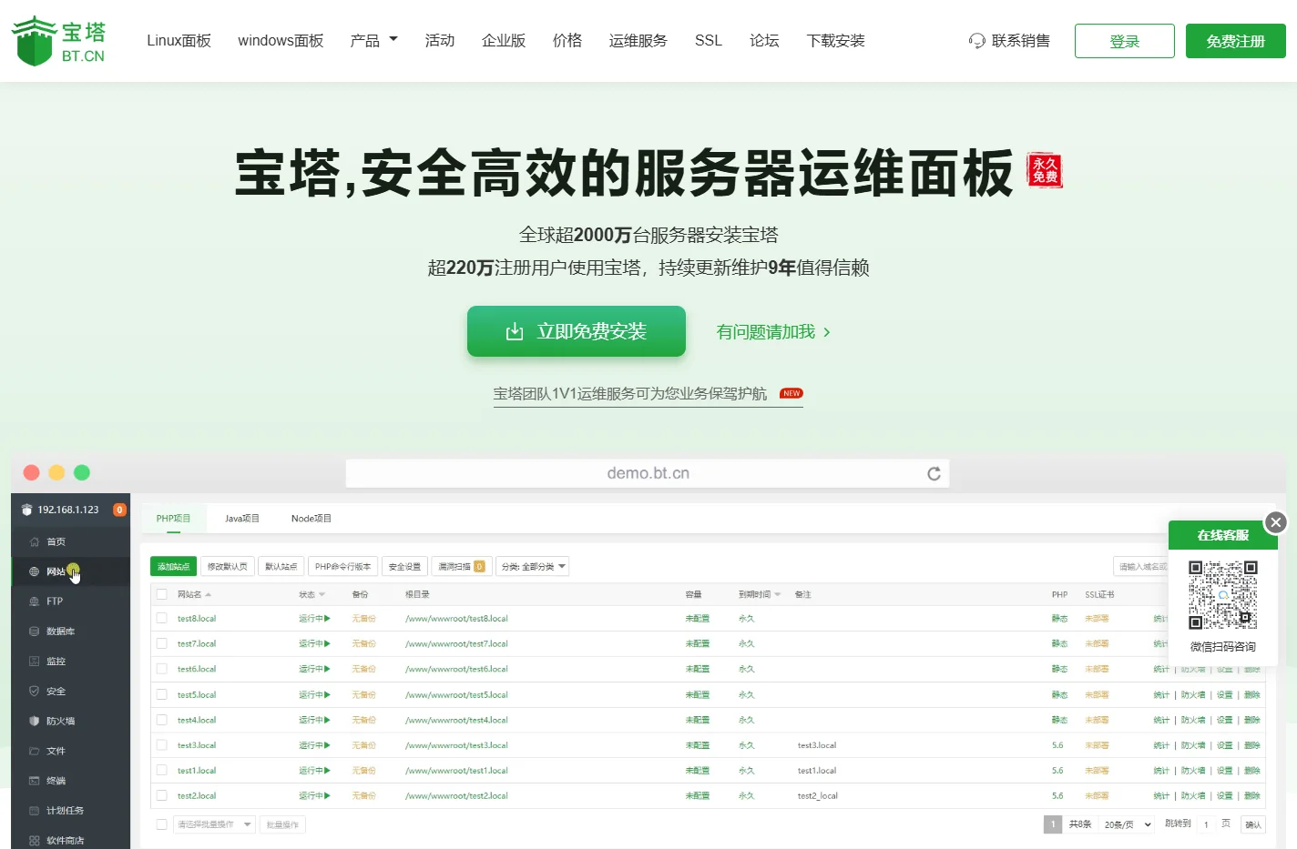Check the test1.local row checkbox
The width and height of the screenshot is (1297, 849).
tap(161, 771)
